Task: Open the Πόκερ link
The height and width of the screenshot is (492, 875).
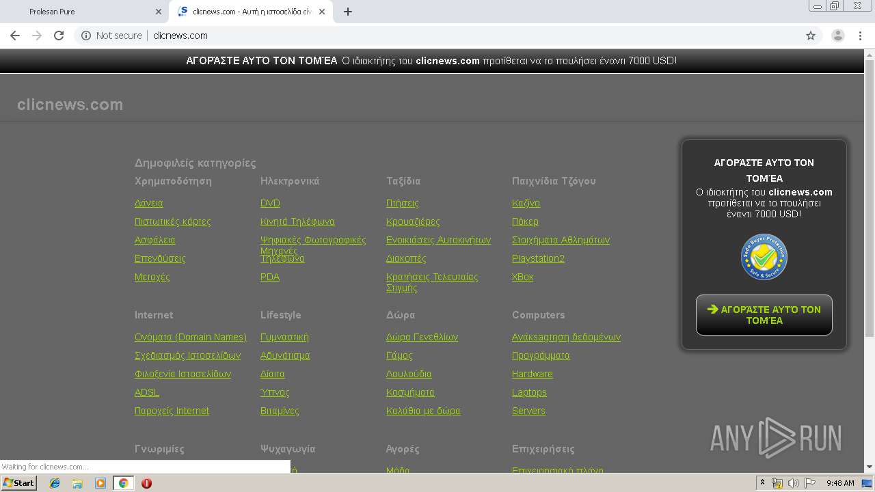Action: 525,221
